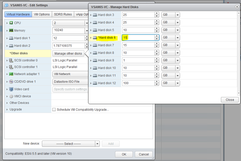The image size is (241, 161).
Task: Open the Hard disk 3 GB unit dropdown
Action: pyautogui.click(x=178, y=15)
